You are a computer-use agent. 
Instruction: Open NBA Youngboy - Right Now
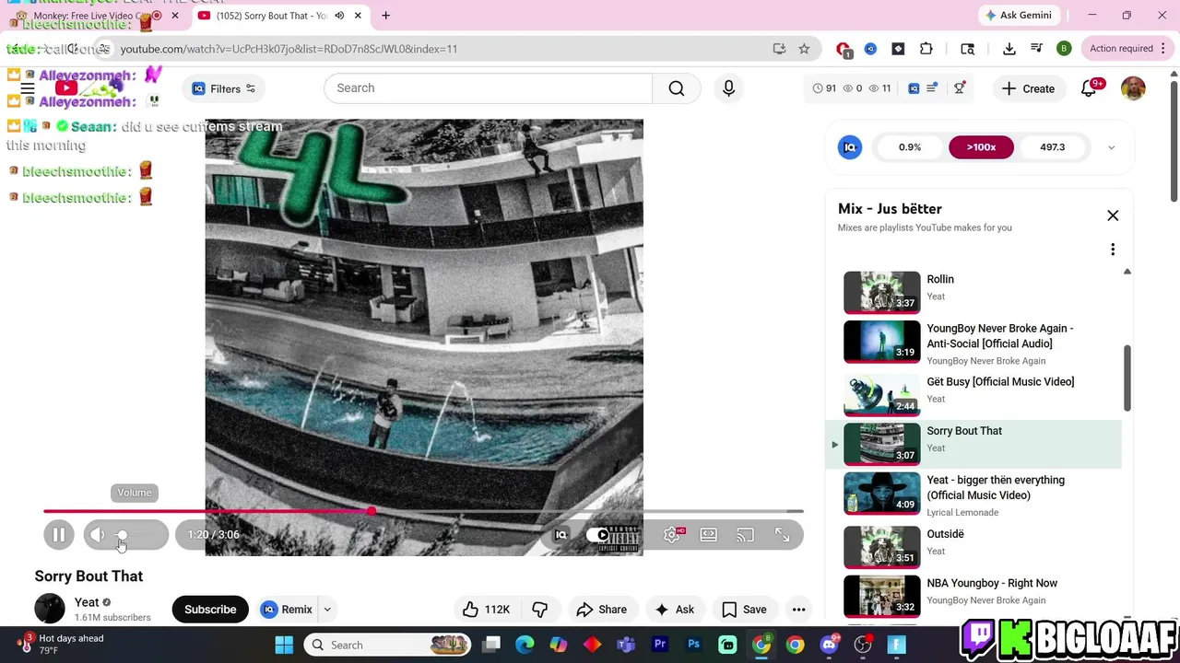pos(973,595)
